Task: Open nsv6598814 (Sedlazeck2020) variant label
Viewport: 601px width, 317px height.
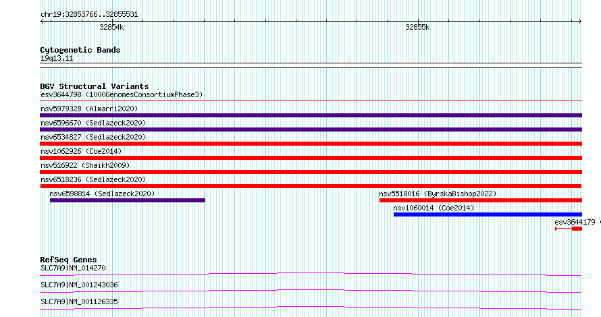Action: [x=102, y=194]
